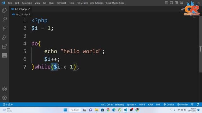202x113 pixels.
Task: Click the Ln 7, Col 8 cursor position
Action: (112, 105)
